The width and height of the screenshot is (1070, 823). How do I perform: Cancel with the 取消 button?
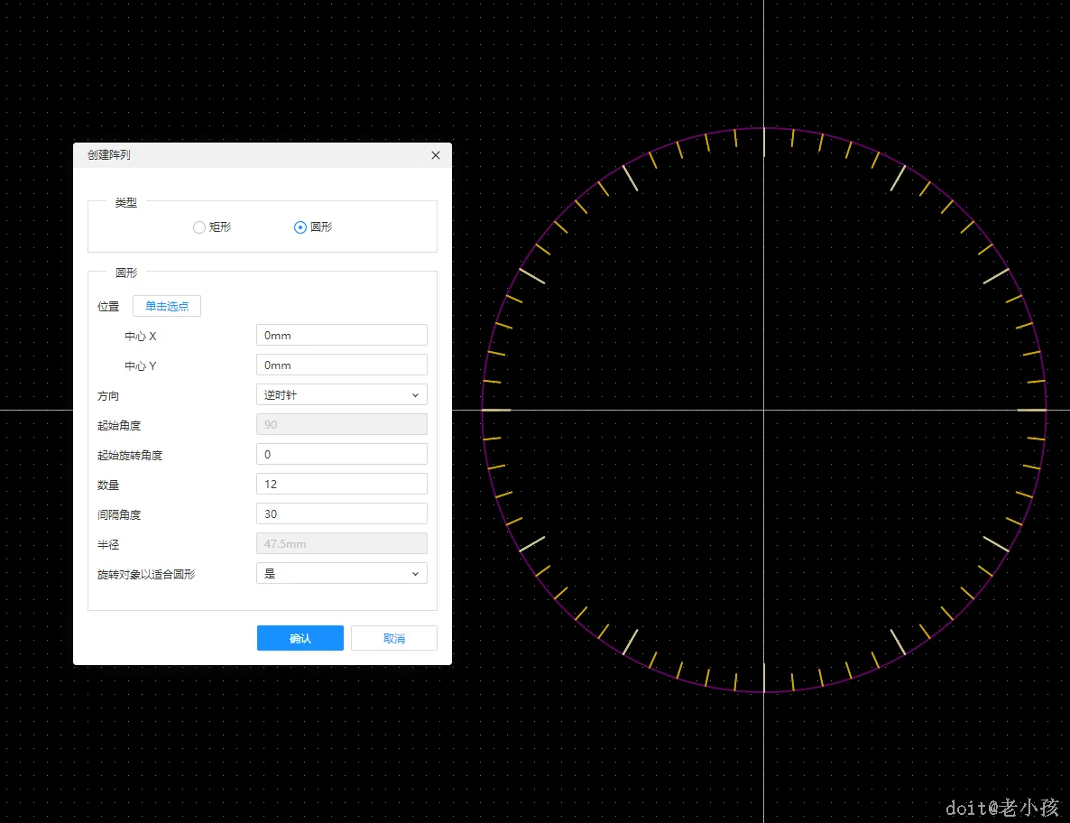394,638
